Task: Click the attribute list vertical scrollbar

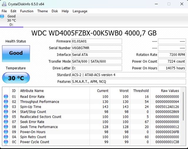Action: pyautogui.click(x=183, y=106)
